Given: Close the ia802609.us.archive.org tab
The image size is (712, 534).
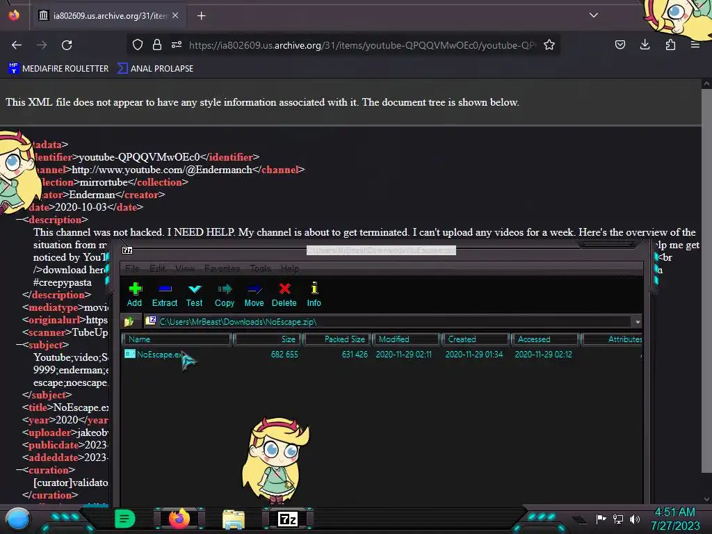Looking at the screenshot, I should point(175,15).
